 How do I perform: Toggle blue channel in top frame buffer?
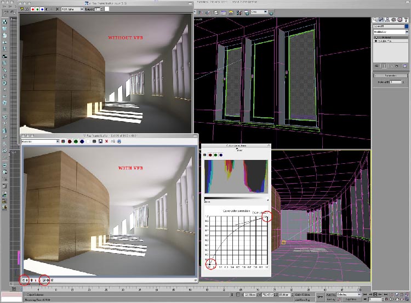(x=42, y=9)
